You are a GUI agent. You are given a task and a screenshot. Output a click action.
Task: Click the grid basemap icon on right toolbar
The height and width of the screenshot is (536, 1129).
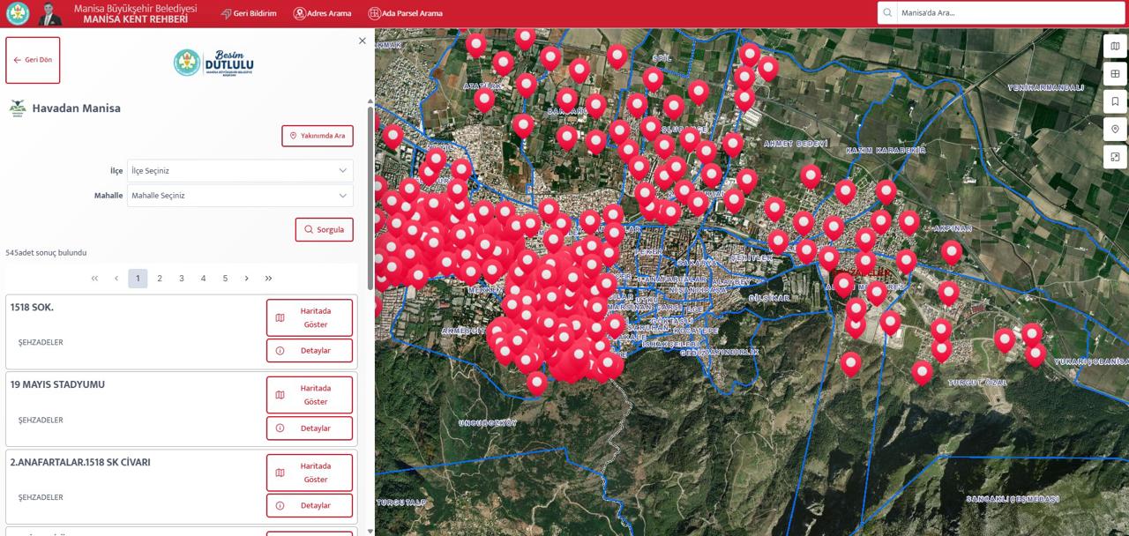pyautogui.click(x=1115, y=74)
